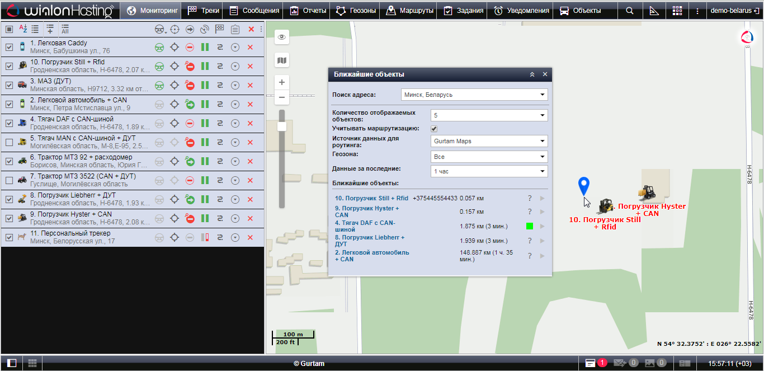Zoom in on the map with plus button
Image resolution: width=764 pixels, height=371 pixels.
click(282, 82)
